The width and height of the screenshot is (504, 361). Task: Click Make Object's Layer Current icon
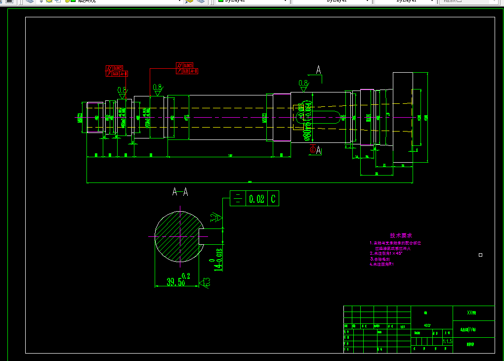189,1
